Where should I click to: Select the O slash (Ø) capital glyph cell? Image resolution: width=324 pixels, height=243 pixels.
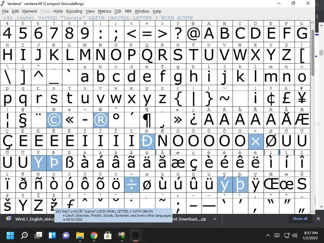[271, 141]
